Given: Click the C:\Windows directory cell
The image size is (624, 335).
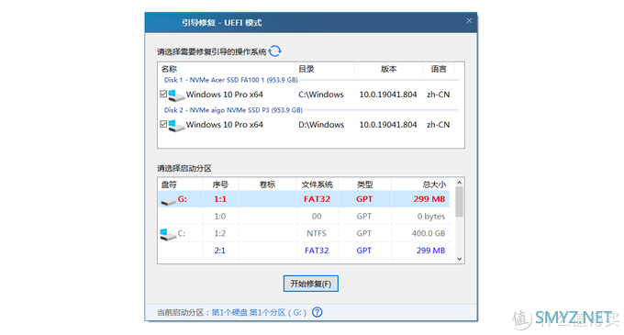Looking at the screenshot, I should 321,95.
